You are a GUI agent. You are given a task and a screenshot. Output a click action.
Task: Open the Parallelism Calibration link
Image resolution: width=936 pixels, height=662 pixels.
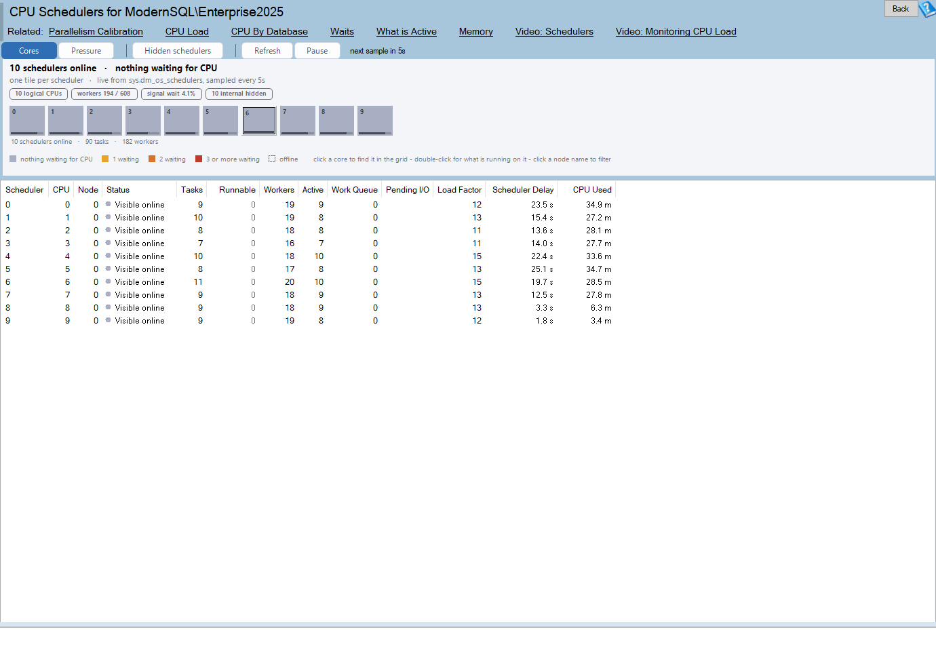(96, 31)
